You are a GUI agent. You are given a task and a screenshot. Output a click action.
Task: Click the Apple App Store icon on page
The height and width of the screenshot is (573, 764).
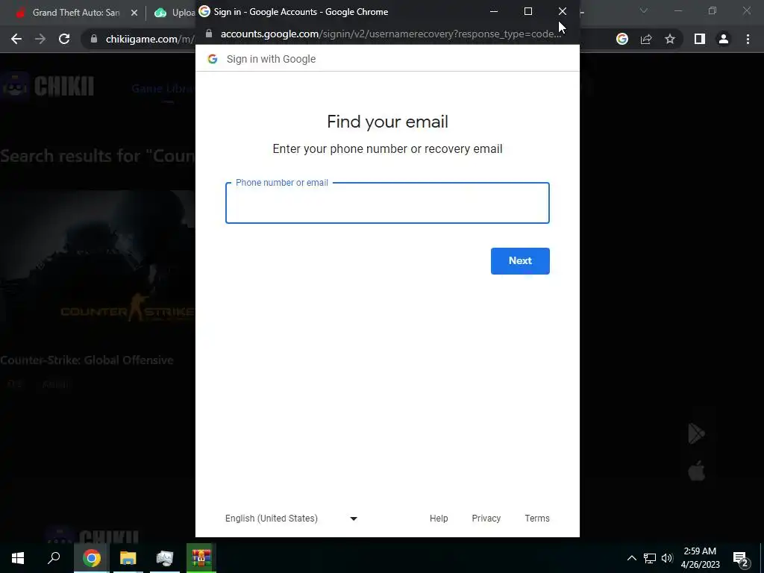click(697, 472)
